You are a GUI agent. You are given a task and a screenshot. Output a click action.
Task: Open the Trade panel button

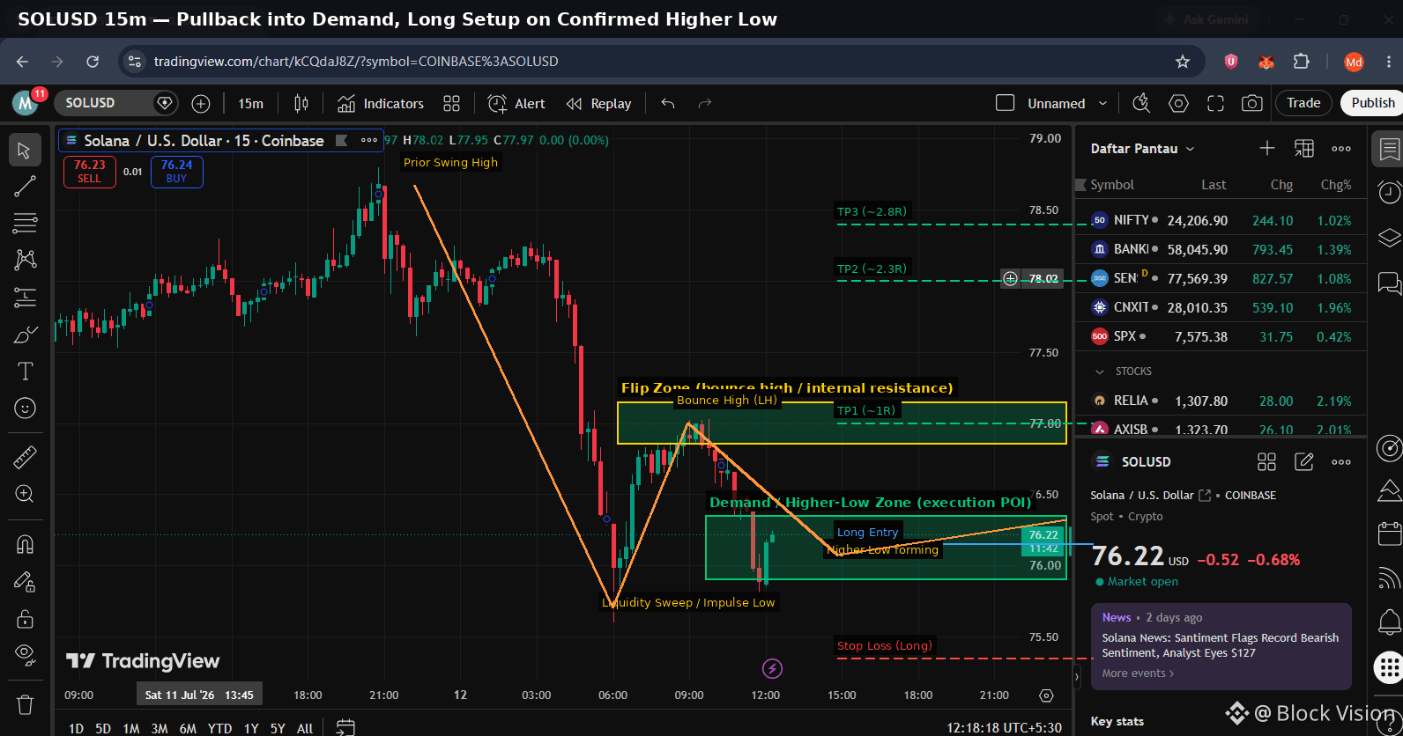point(1303,103)
